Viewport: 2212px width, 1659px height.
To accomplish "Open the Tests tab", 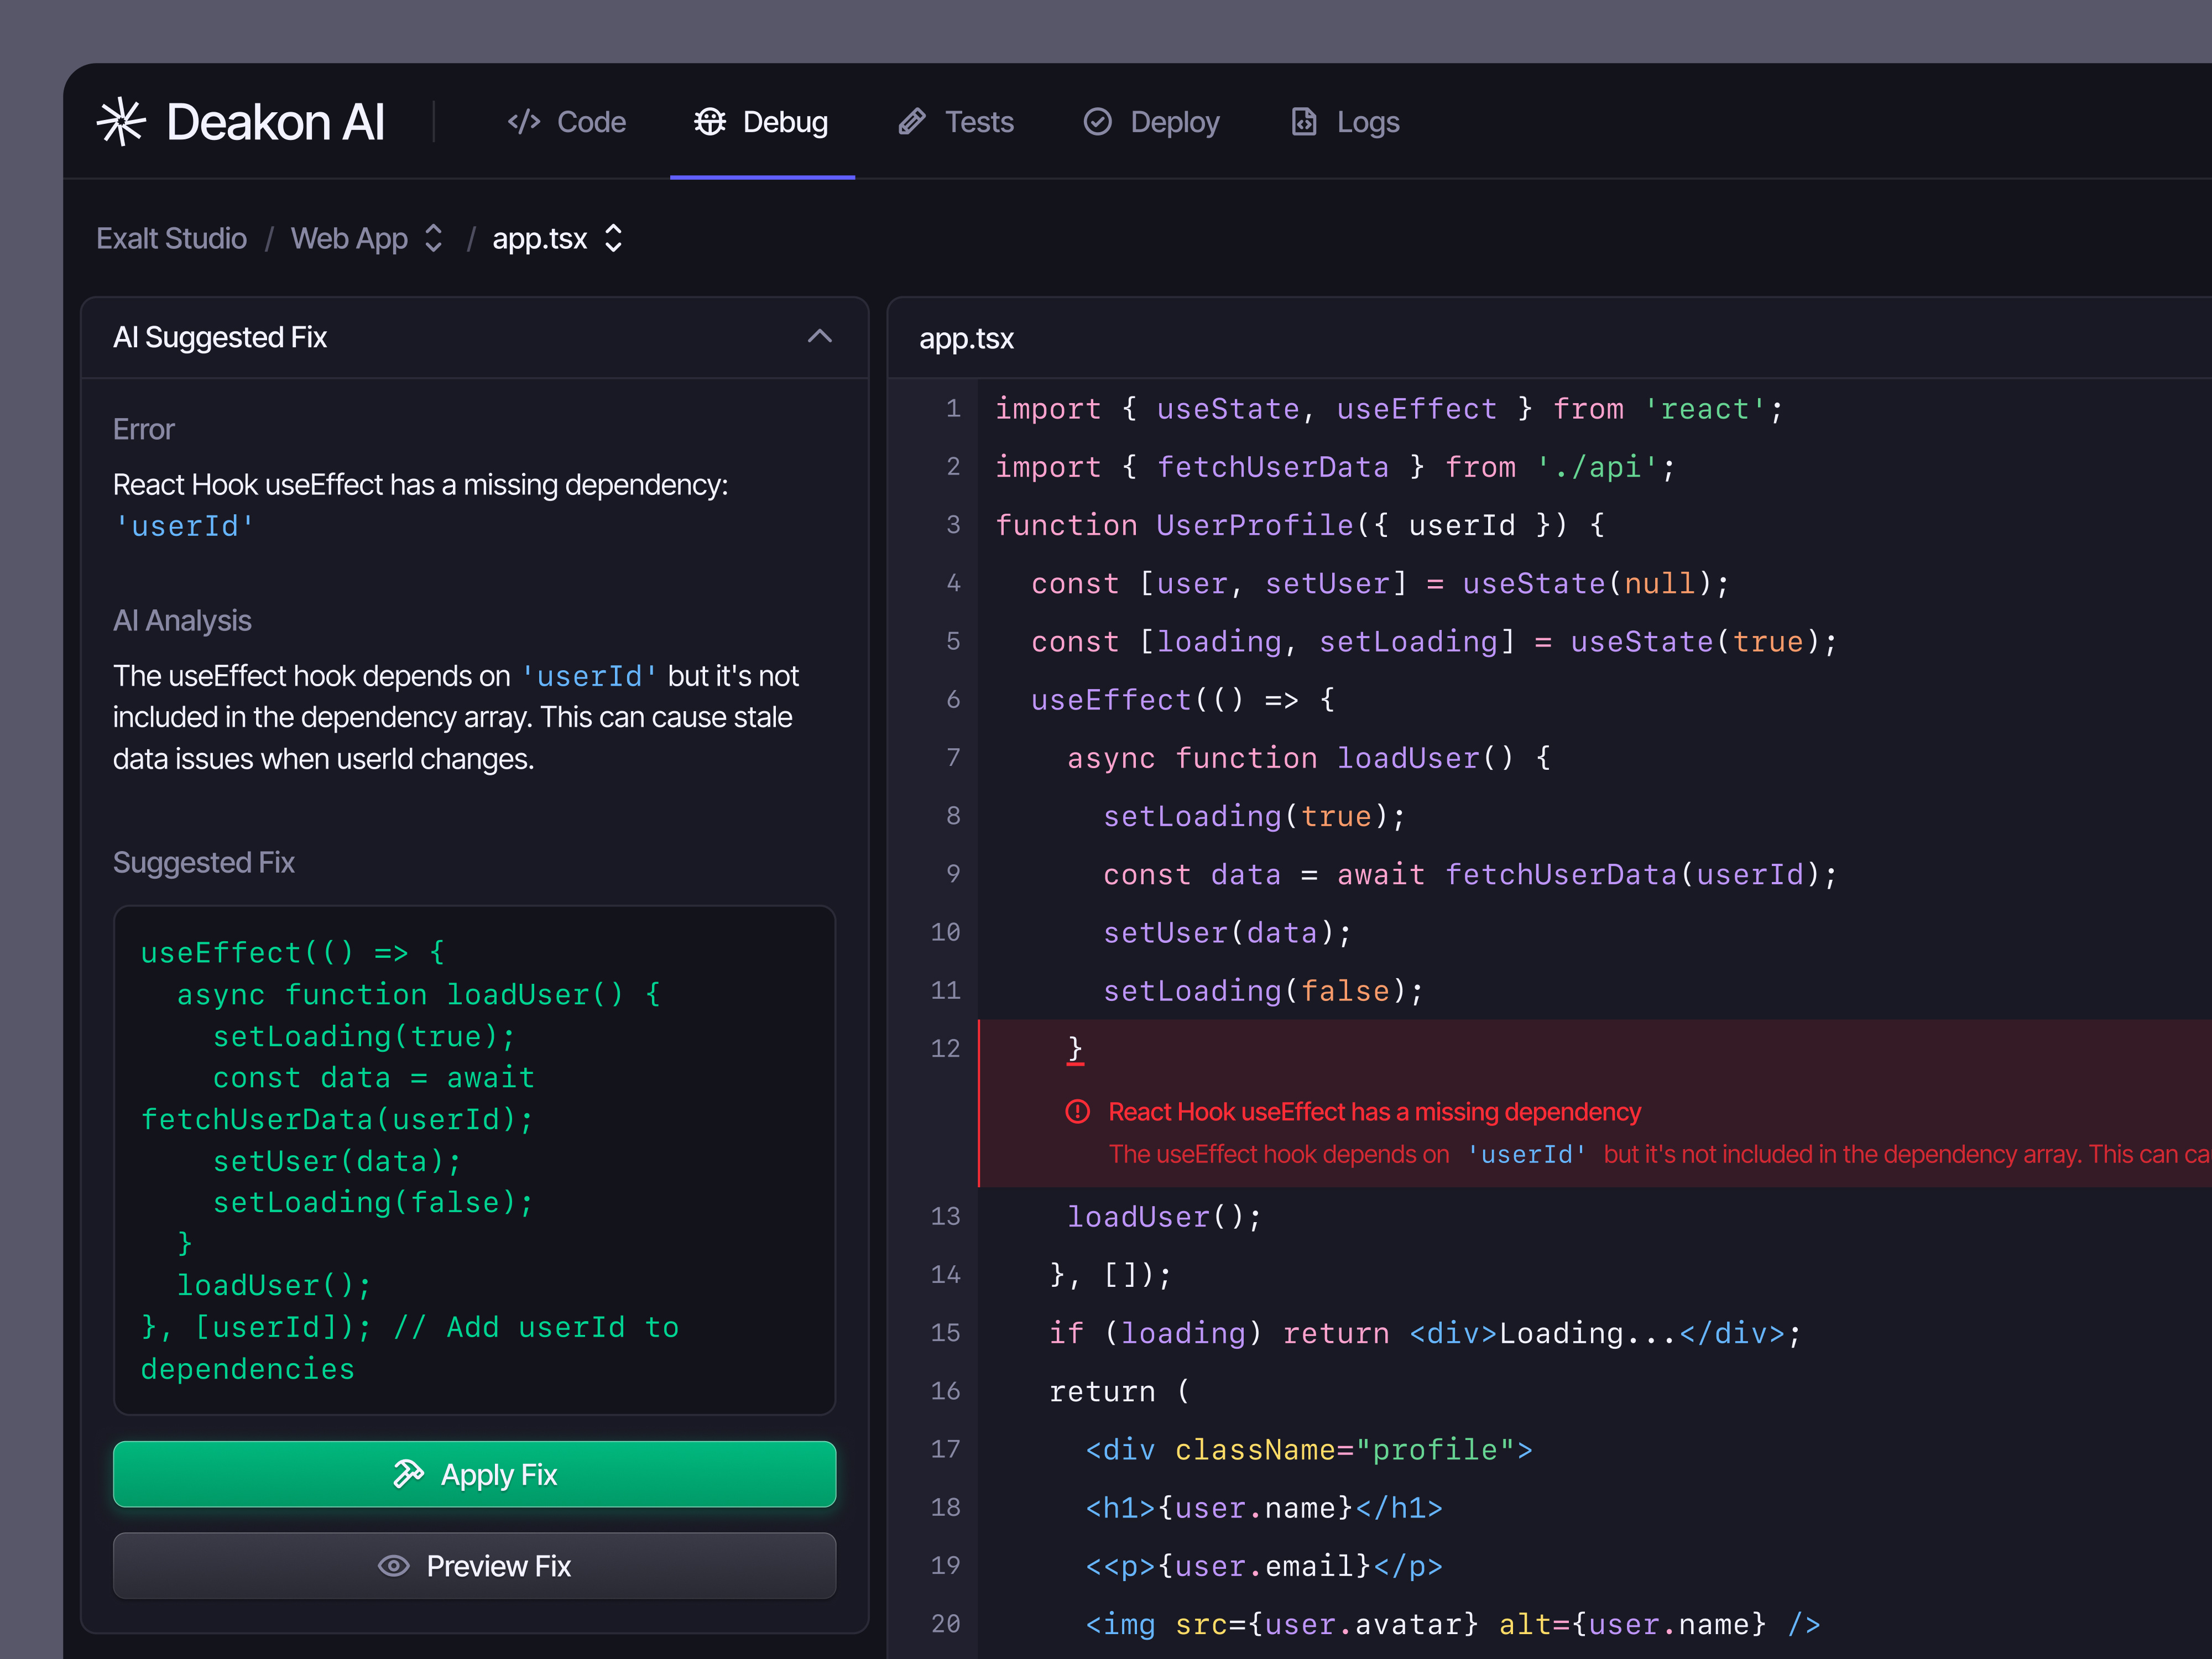I will coord(956,122).
